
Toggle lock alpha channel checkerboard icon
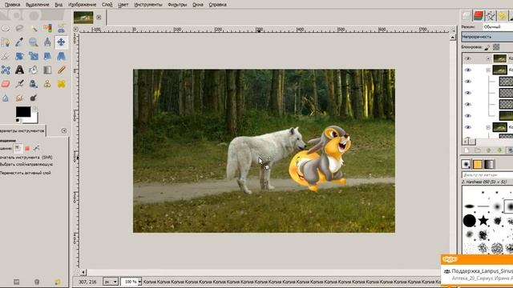[x=496, y=47]
